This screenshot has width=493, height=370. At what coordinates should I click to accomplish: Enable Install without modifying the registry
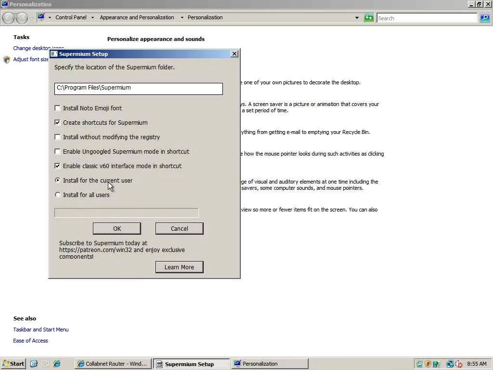click(57, 137)
